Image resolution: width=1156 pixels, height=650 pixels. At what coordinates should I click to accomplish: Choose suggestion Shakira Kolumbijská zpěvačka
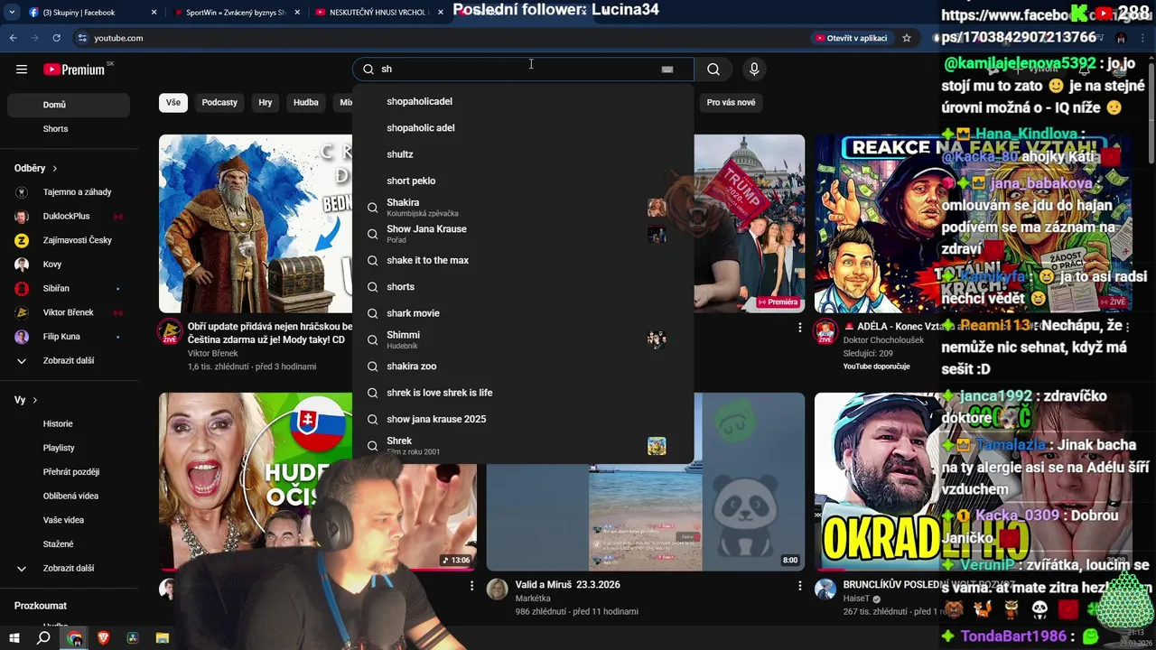coord(523,208)
